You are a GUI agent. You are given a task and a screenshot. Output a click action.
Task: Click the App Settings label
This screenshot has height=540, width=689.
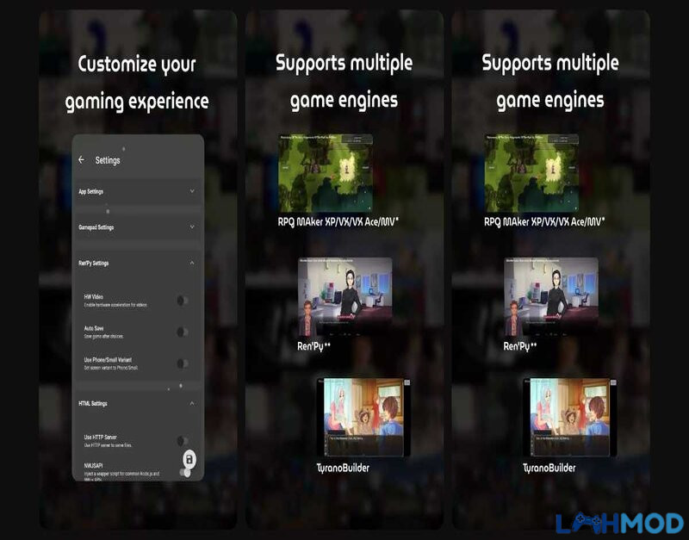pos(91,191)
